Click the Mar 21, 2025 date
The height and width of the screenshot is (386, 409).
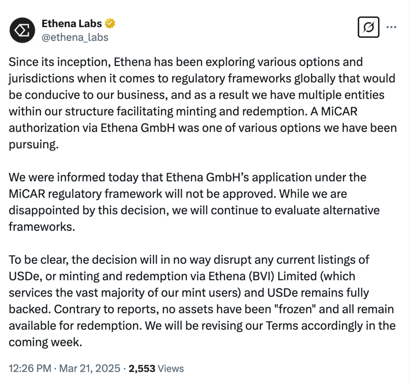pos(90,368)
